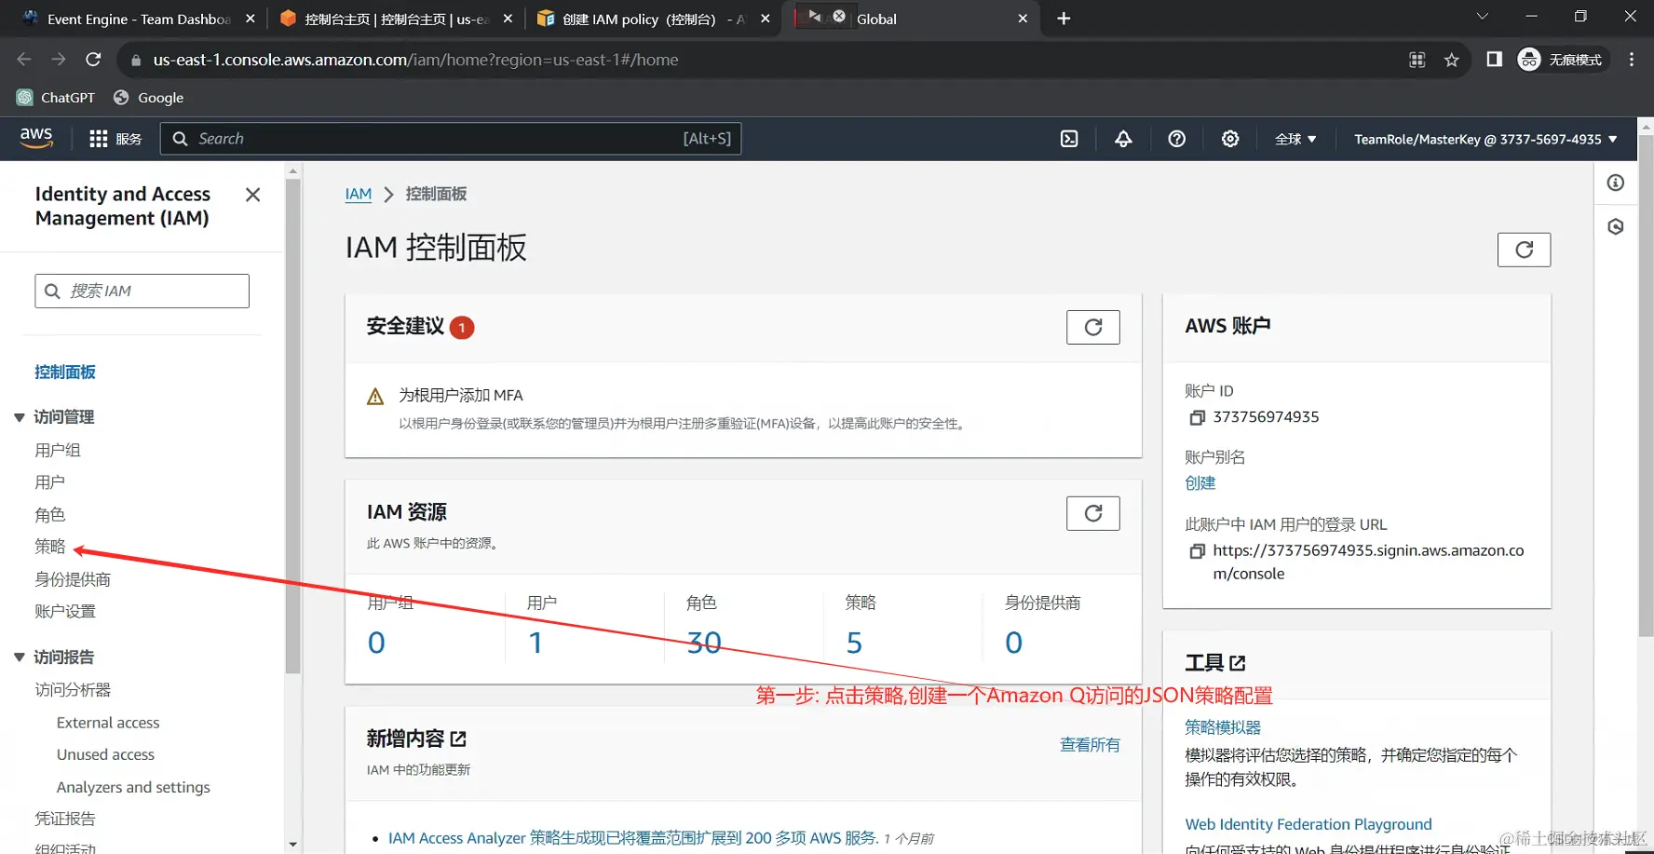Open the 策略模拟器 tool link
The width and height of the screenshot is (1654, 854).
(x=1223, y=727)
